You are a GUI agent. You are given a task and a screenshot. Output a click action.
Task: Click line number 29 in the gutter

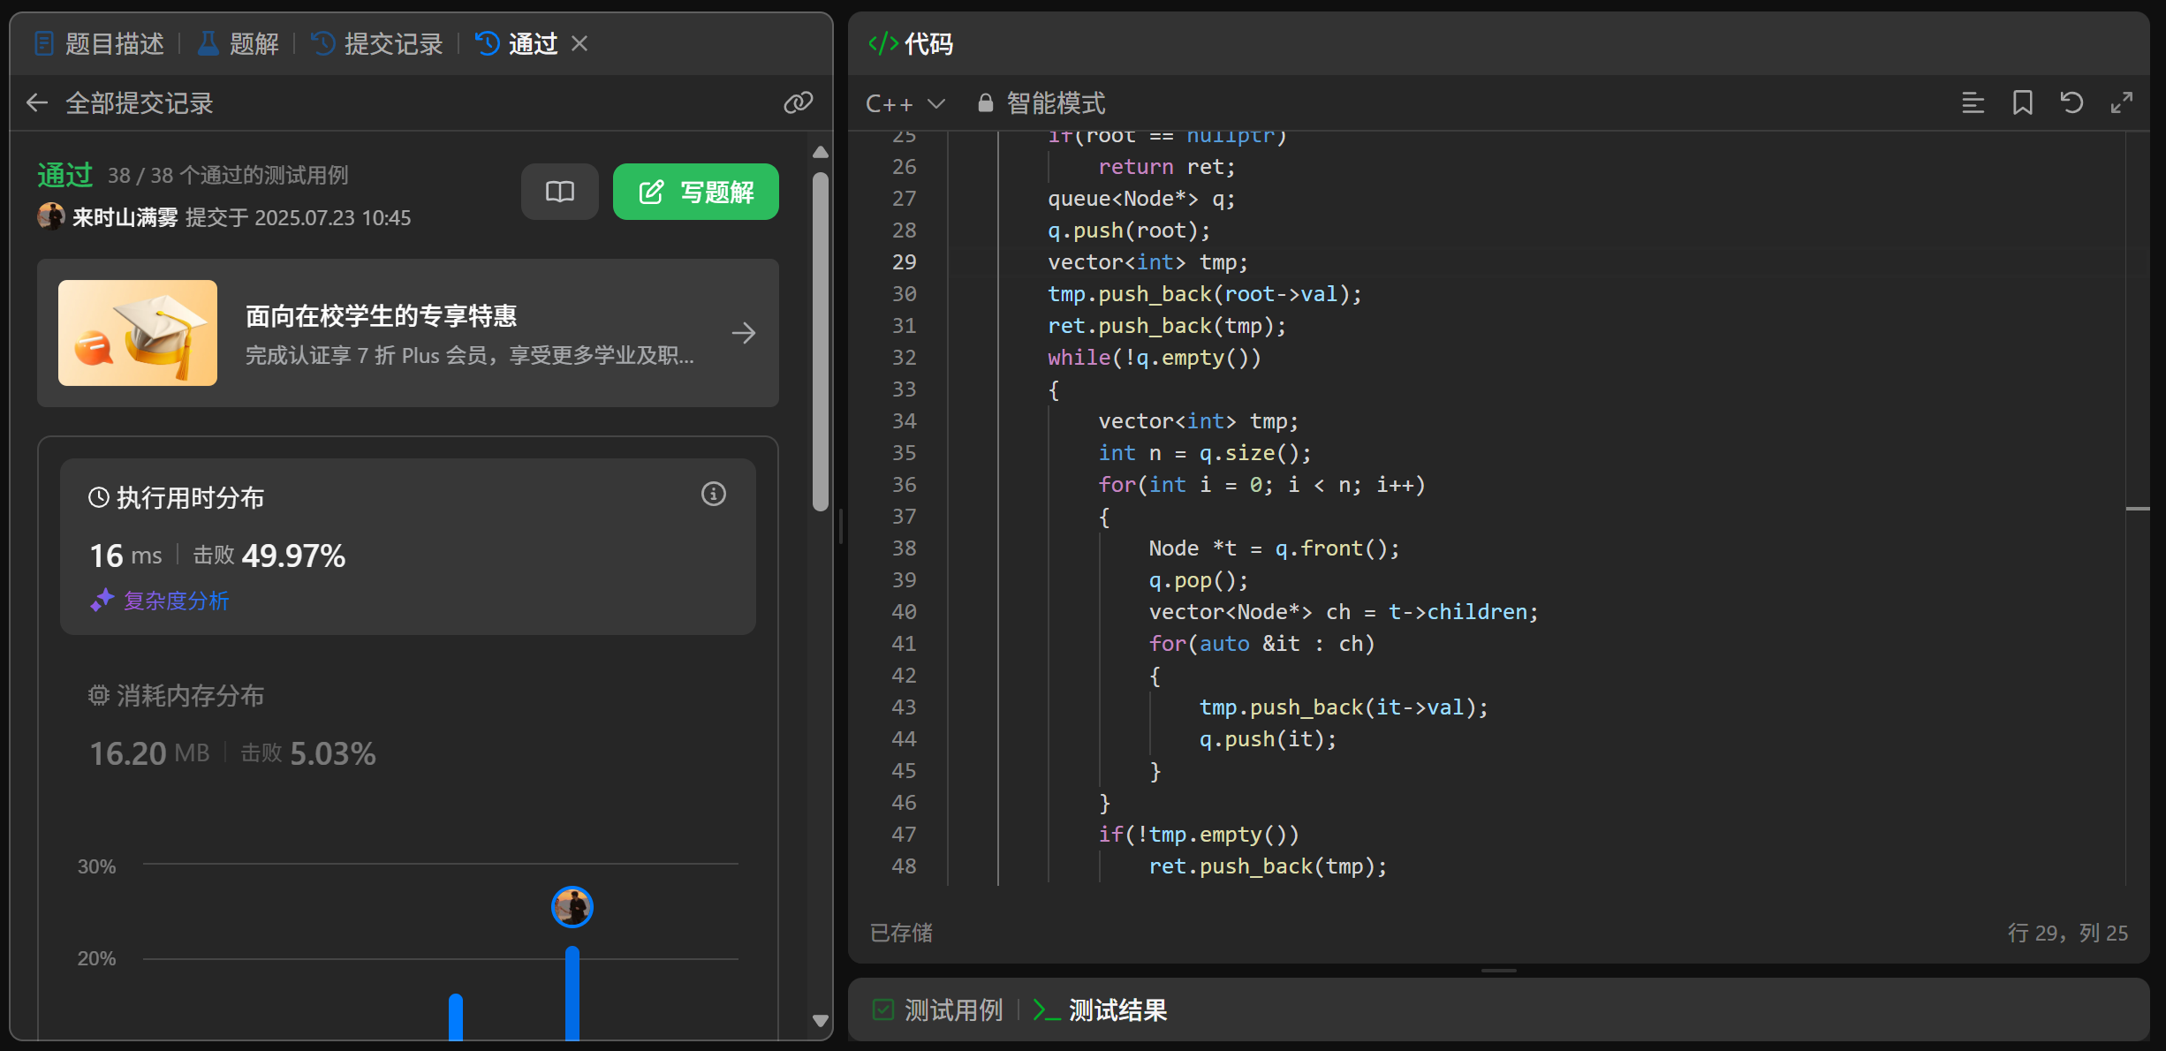tap(904, 262)
